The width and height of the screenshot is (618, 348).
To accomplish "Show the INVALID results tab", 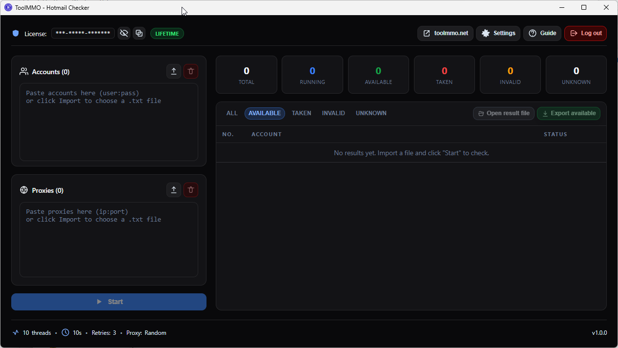I will click(x=333, y=113).
